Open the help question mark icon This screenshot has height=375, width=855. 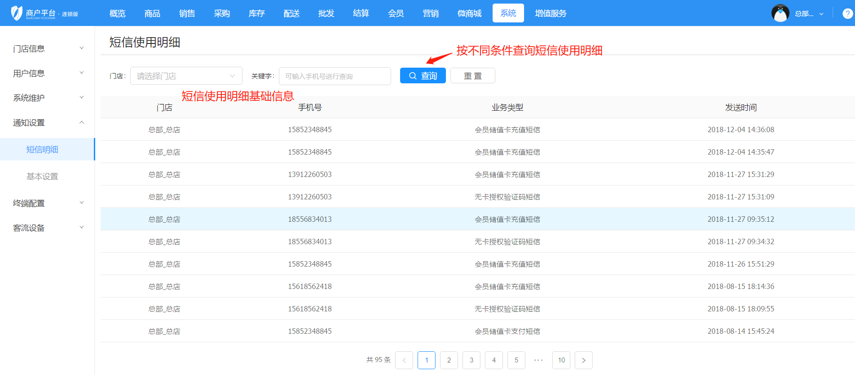click(847, 13)
